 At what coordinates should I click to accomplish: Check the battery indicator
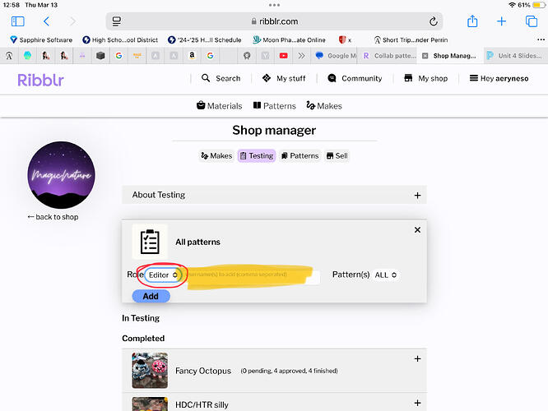click(x=539, y=5)
